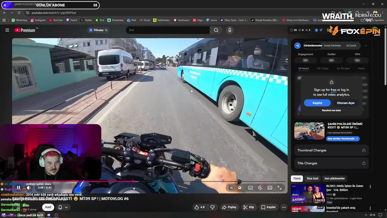Open the Kick bookmark

100,20
